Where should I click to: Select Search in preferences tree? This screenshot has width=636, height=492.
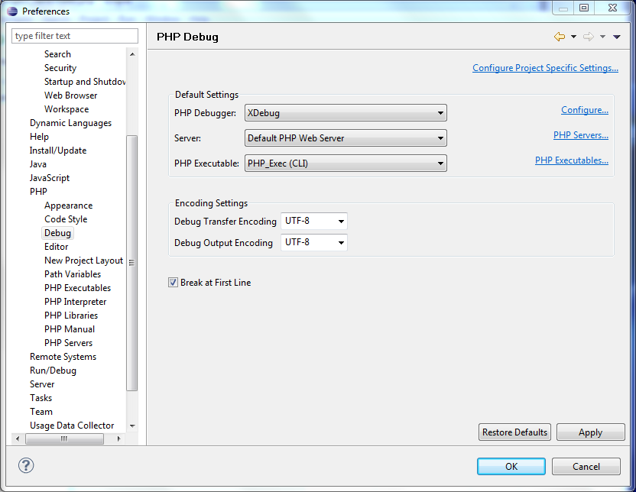57,54
